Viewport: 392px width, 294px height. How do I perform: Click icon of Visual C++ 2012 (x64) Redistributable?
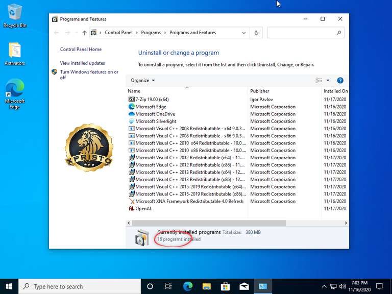132,158
